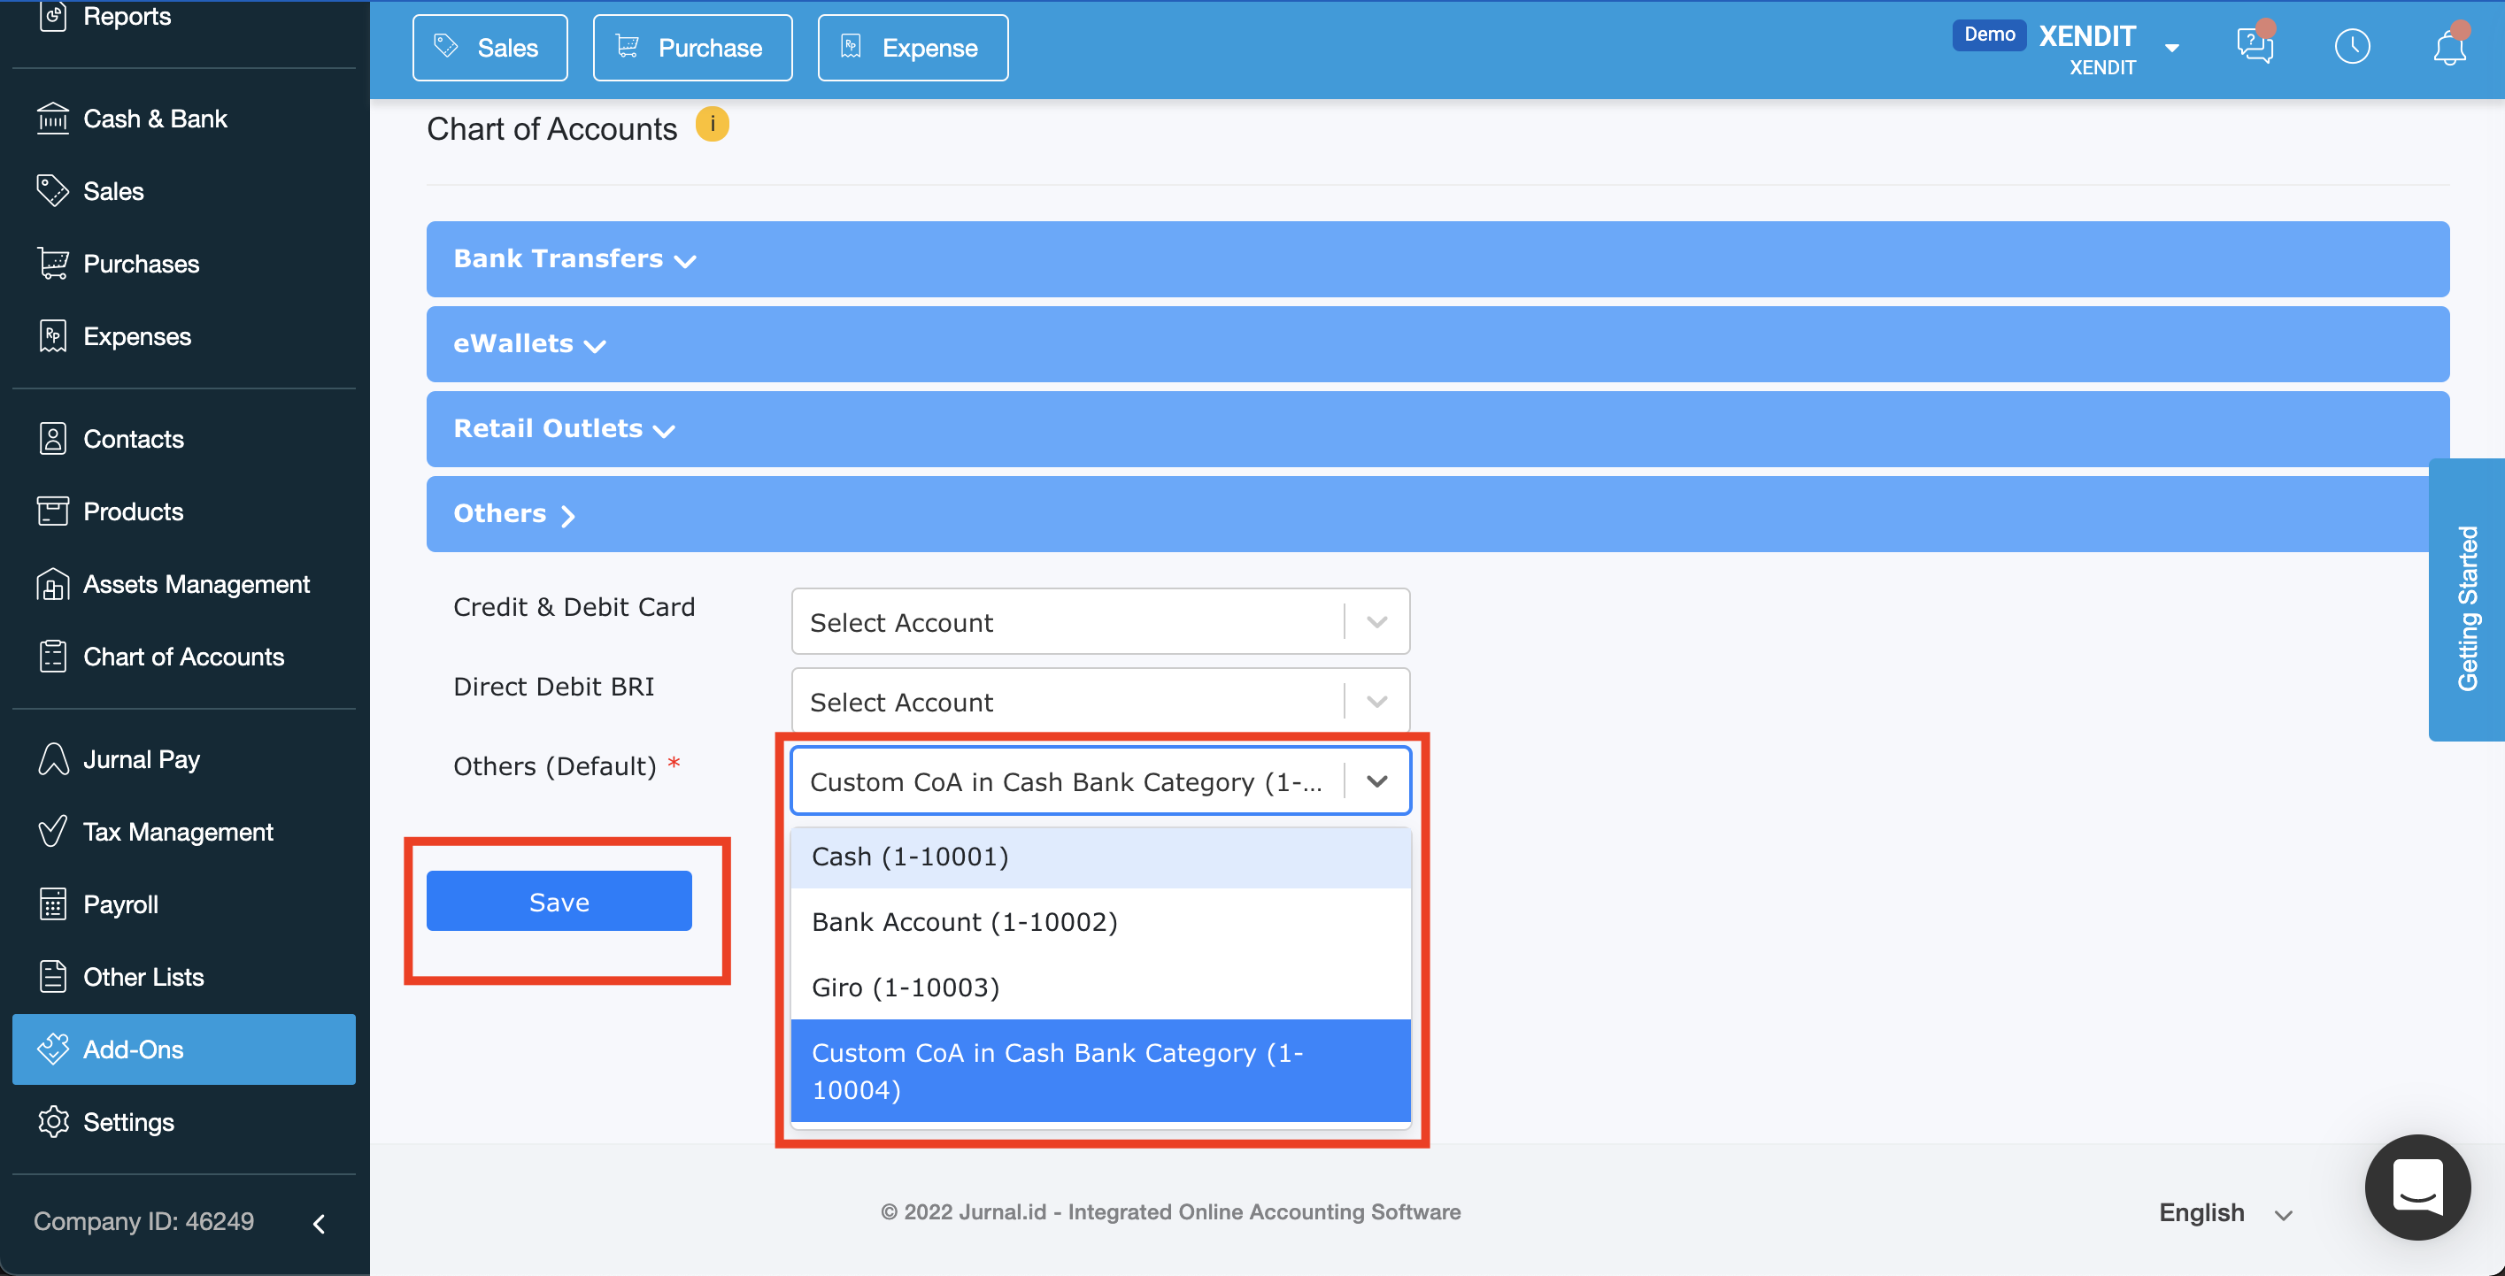Choose Custom CoA in Cash Bank Category option
This screenshot has width=2505, height=1276.
click(x=1100, y=1071)
